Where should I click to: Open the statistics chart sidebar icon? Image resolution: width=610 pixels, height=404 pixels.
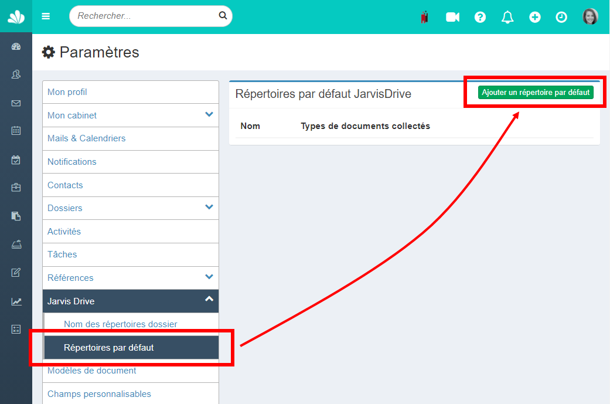[16, 301]
